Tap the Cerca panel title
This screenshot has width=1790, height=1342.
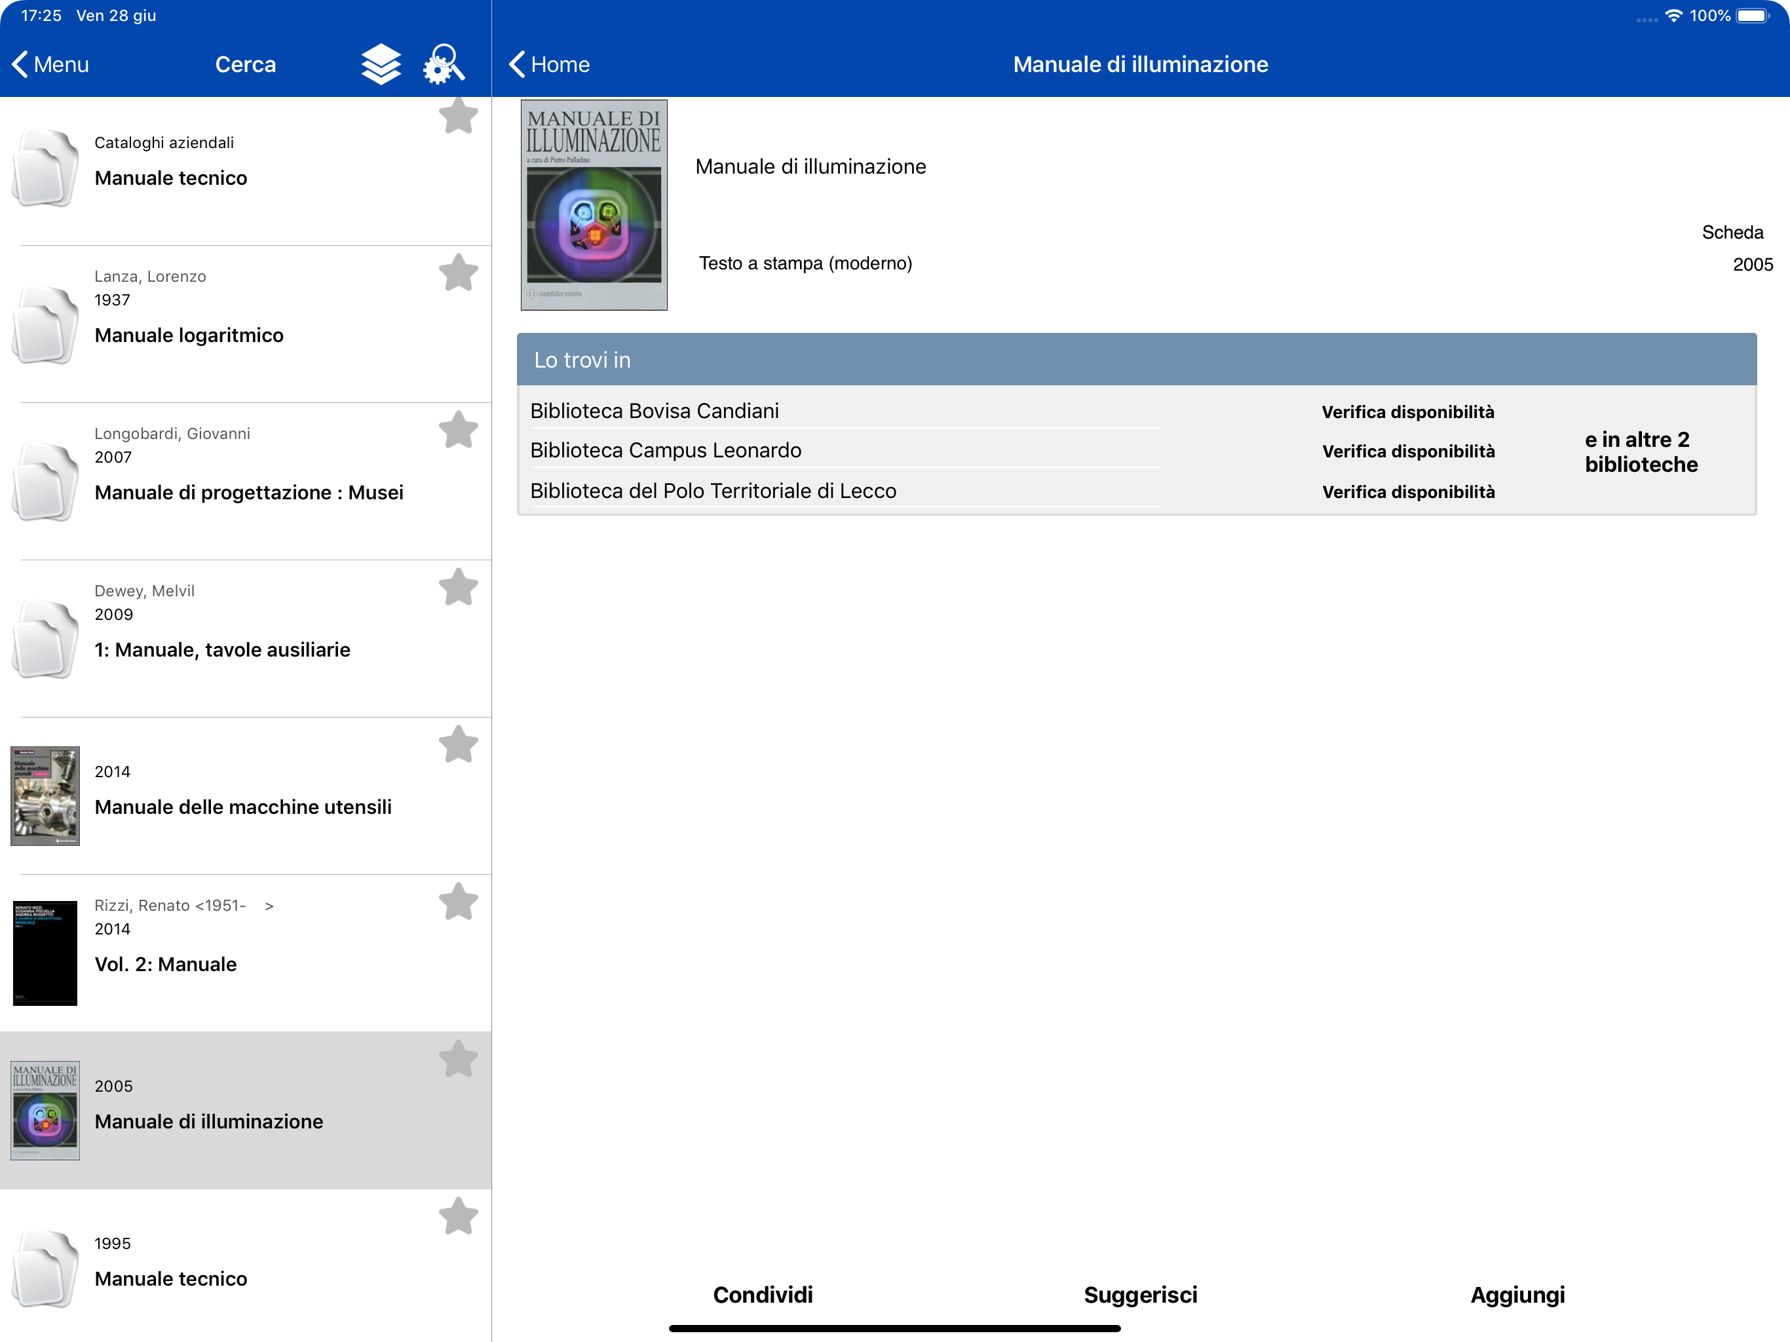(245, 64)
